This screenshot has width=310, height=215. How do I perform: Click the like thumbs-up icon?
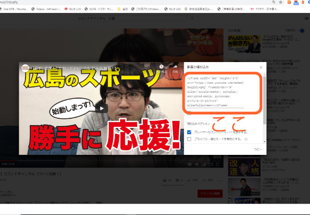pos(164,180)
